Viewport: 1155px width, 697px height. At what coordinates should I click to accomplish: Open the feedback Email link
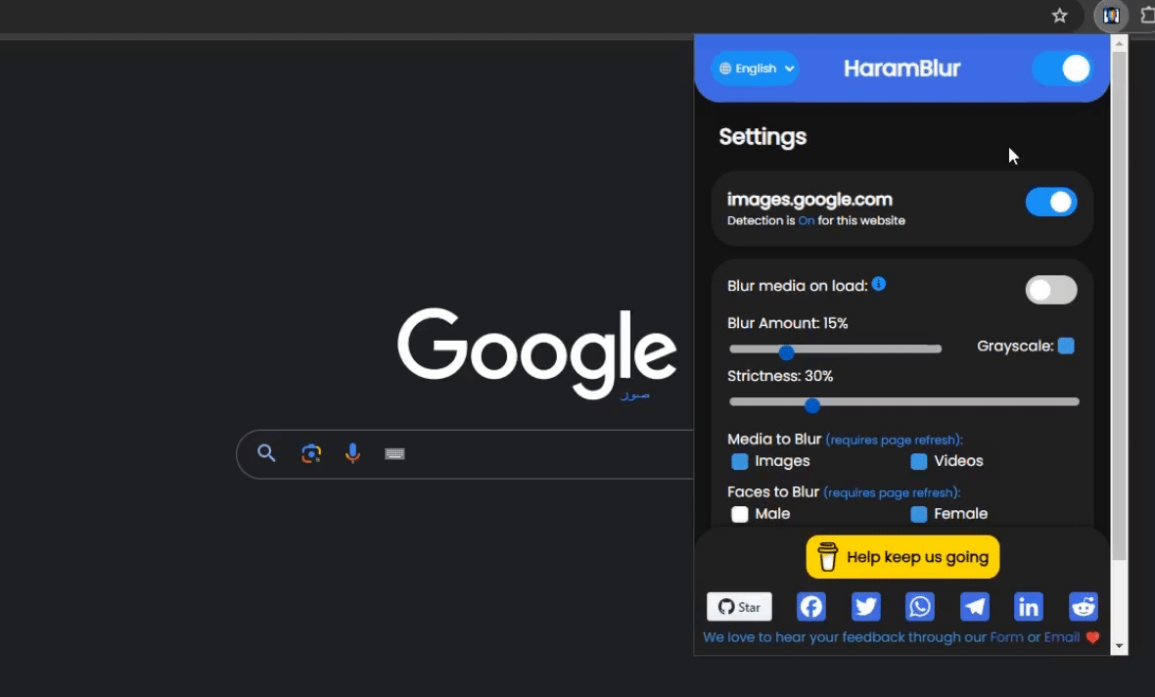[1061, 637]
